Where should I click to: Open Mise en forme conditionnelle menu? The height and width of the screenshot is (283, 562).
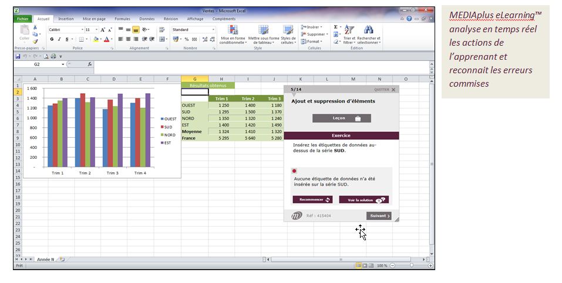tap(233, 35)
